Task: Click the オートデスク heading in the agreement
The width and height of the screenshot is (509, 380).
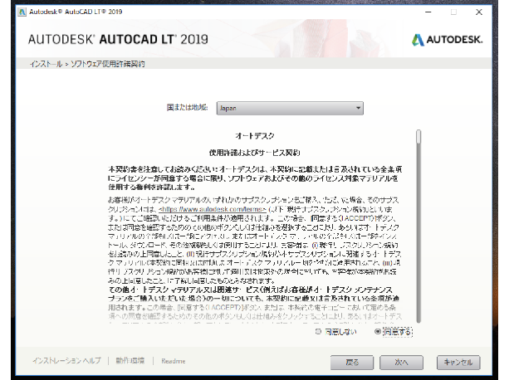Action: pyautogui.click(x=255, y=136)
